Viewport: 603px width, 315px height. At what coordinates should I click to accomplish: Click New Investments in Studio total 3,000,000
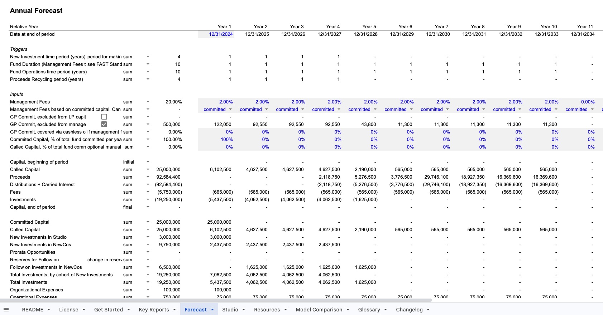tap(170, 237)
